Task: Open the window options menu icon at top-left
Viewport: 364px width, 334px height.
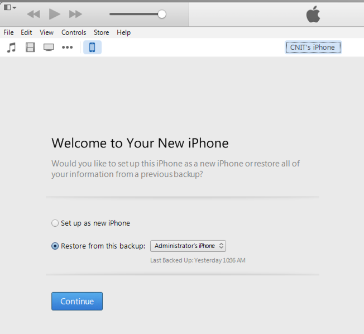Action: tap(10, 7)
